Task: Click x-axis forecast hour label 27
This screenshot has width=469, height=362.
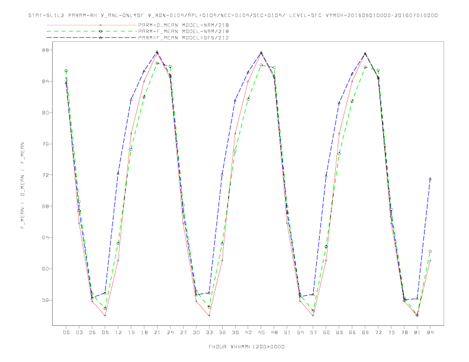Action: click(183, 332)
